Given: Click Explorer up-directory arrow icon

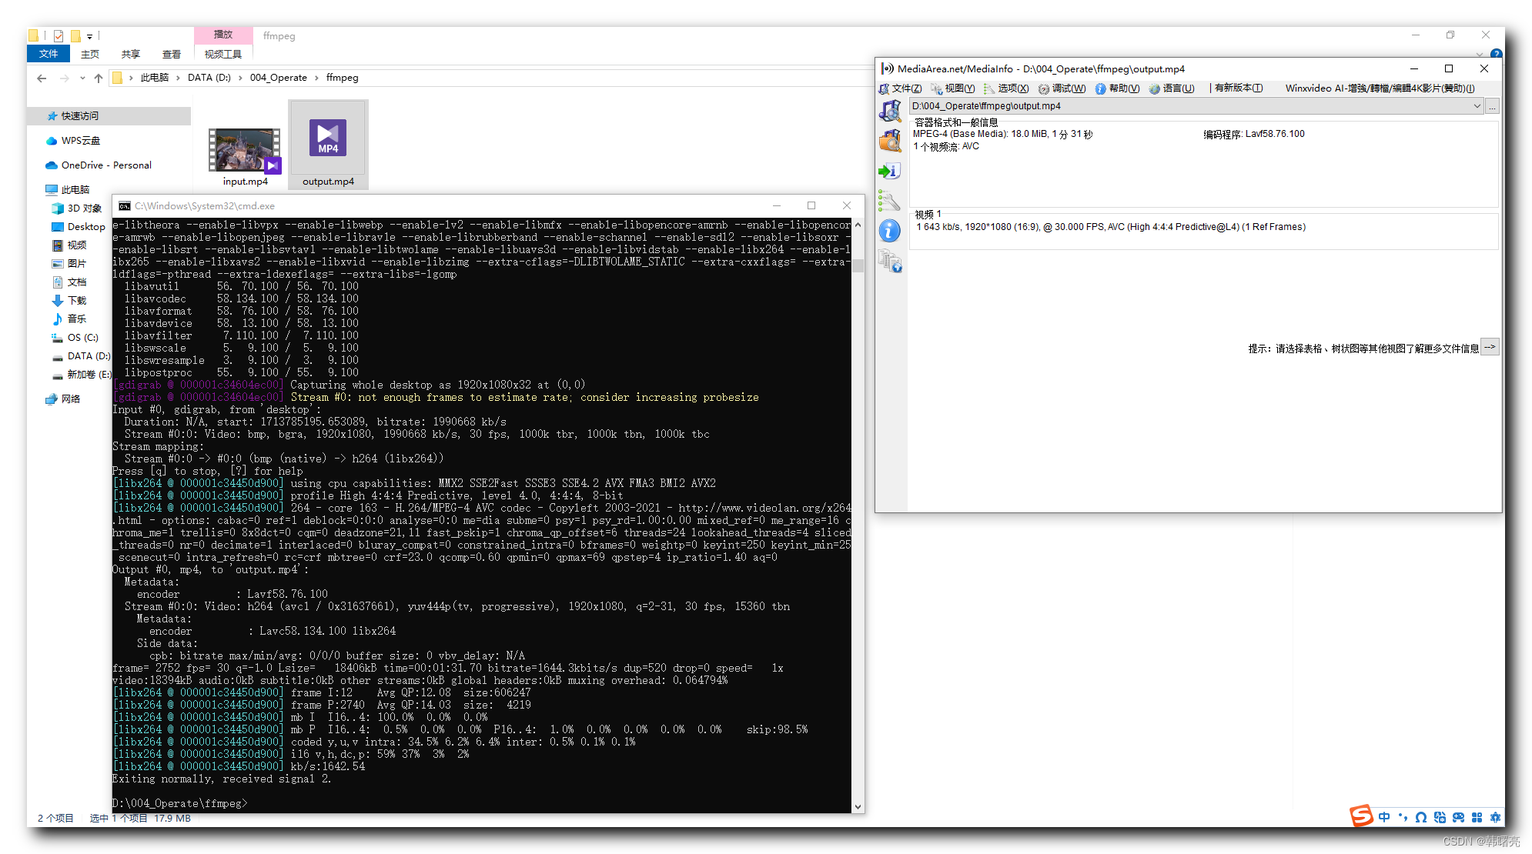Looking at the screenshot, I should (x=99, y=78).
